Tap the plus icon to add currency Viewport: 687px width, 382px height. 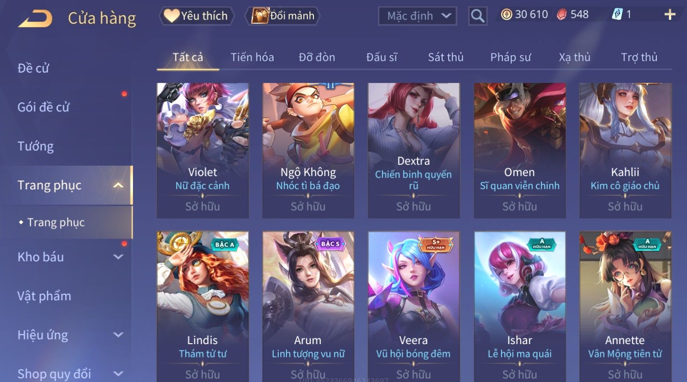click(670, 15)
